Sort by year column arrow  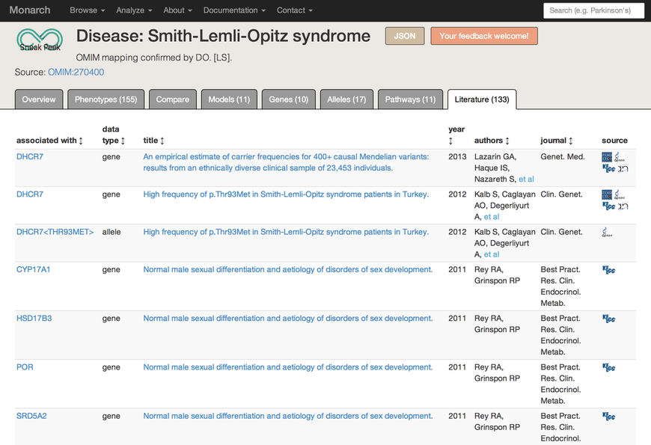[x=450, y=141]
